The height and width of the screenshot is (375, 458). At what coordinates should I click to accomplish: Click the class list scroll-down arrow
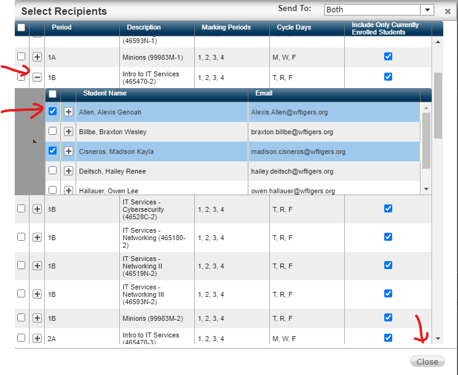click(x=438, y=339)
